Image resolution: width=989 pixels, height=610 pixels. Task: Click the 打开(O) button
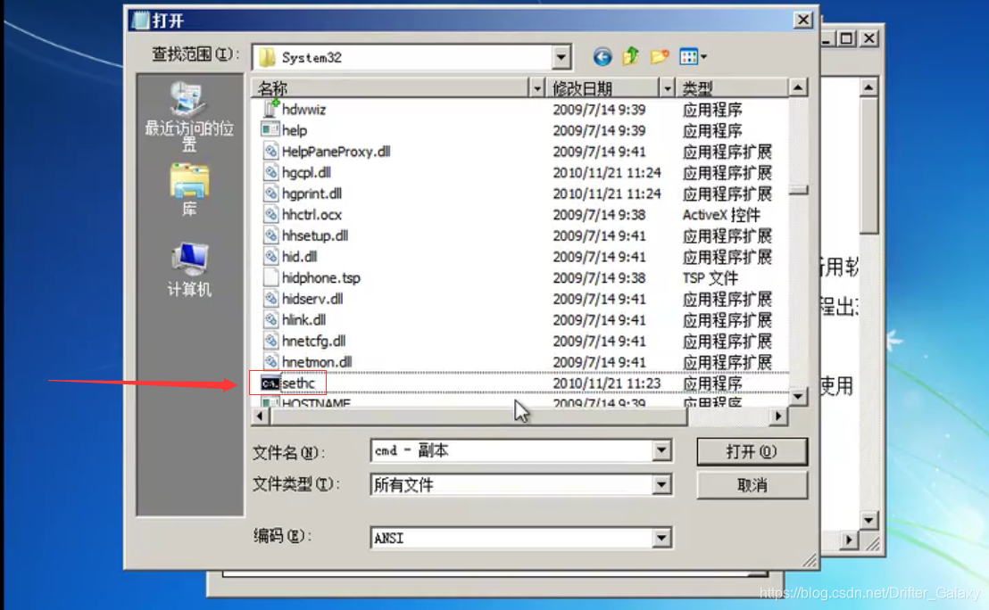pos(752,451)
